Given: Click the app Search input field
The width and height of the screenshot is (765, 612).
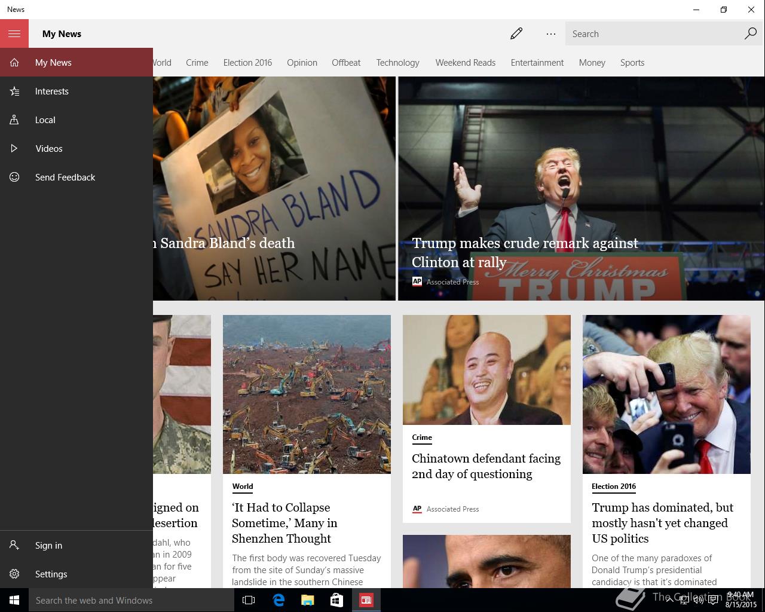Looking at the screenshot, I should tap(654, 33).
